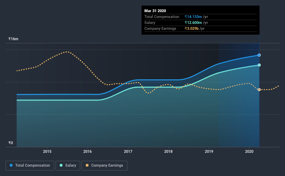Select the 2015 x-axis label
Viewport: 285px width, 176px height.
(x=47, y=151)
